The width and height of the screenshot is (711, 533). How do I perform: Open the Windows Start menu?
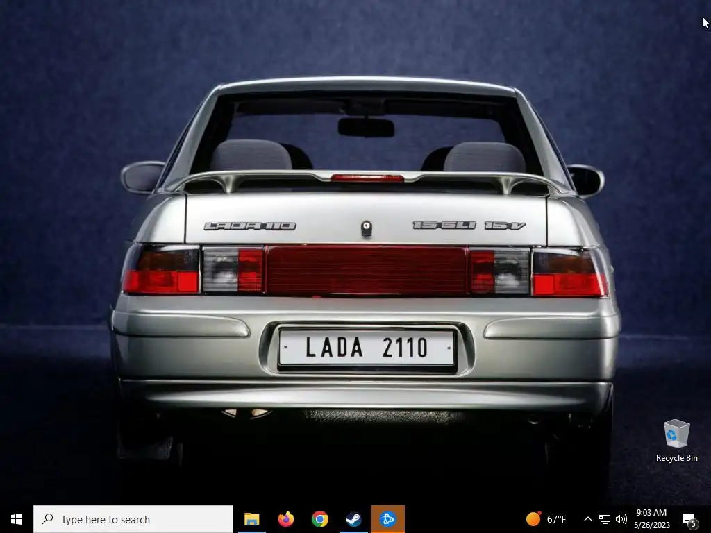(x=17, y=519)
